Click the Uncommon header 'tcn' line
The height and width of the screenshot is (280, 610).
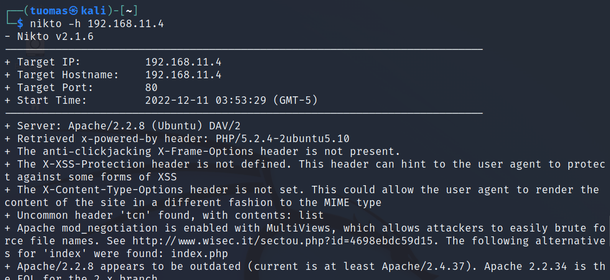tap(164, 215)
